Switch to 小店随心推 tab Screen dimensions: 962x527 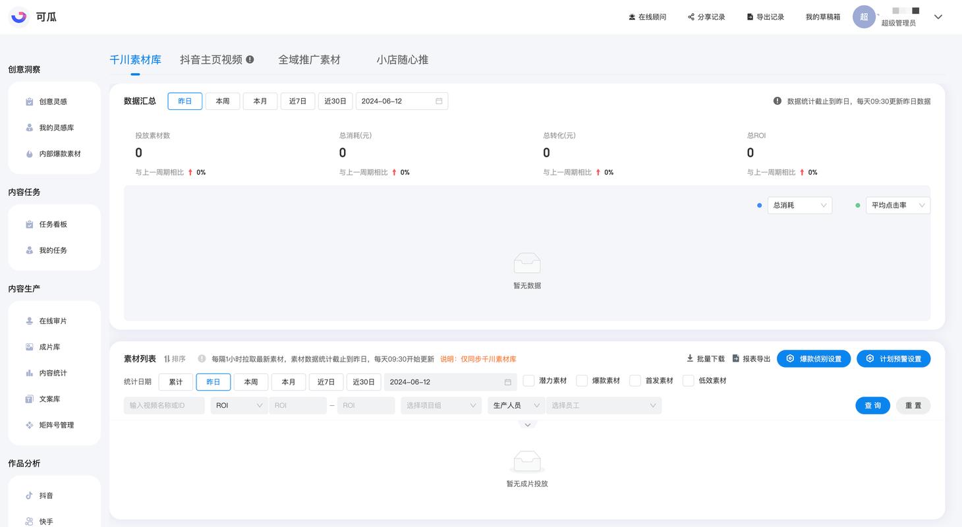tap(403, 59)
